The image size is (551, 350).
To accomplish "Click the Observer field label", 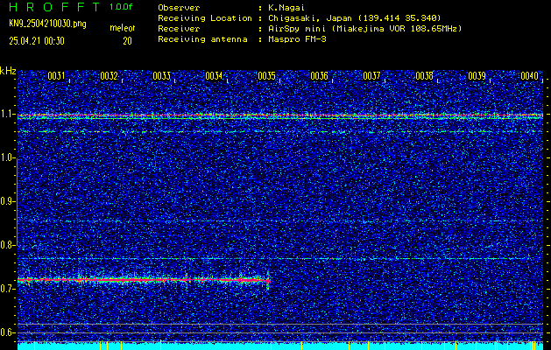I will coord(179,8).
